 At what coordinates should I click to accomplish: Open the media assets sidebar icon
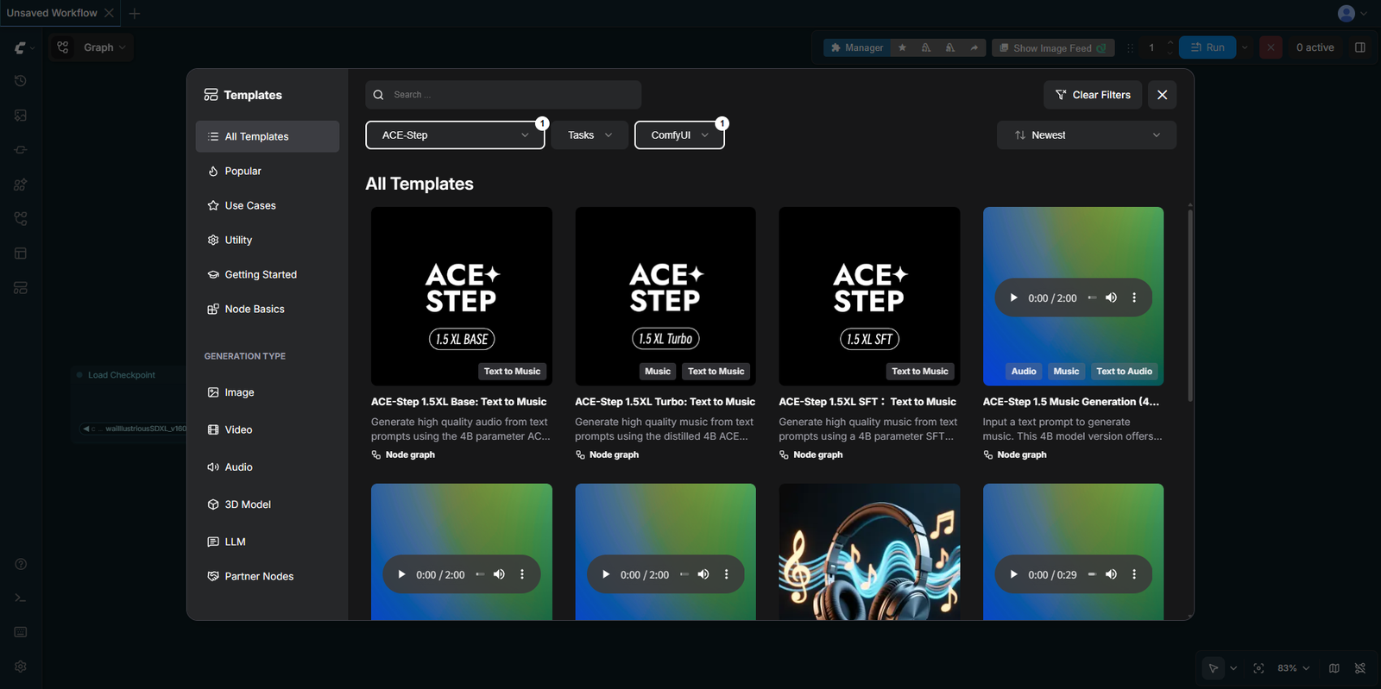(x=21, y=116)
